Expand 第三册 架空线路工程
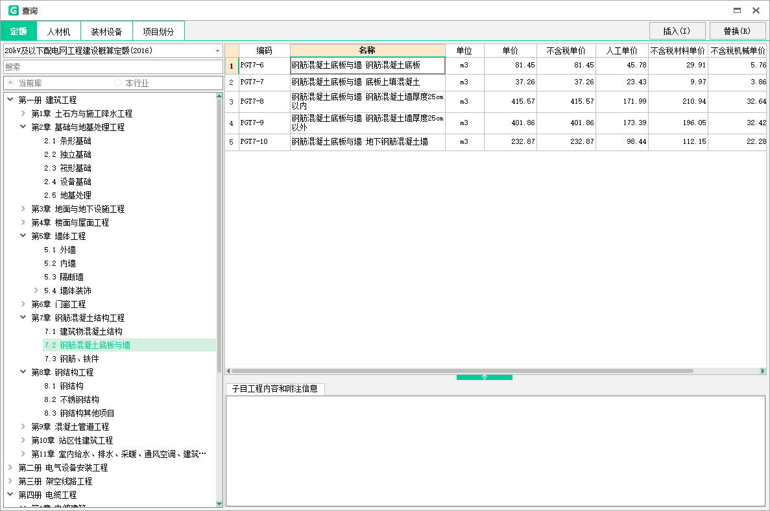 coord(10,481)
